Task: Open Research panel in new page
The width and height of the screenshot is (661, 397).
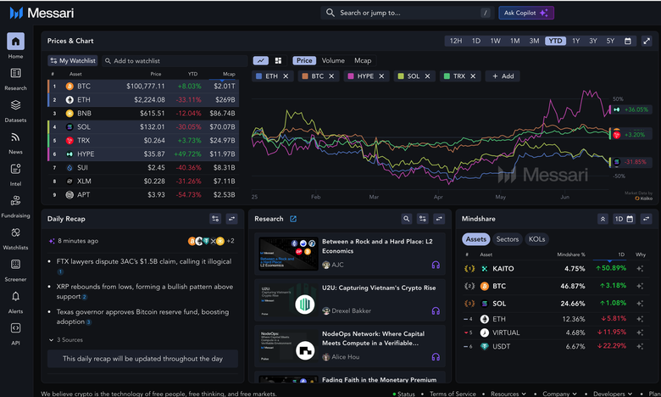Action: [293, 219]
